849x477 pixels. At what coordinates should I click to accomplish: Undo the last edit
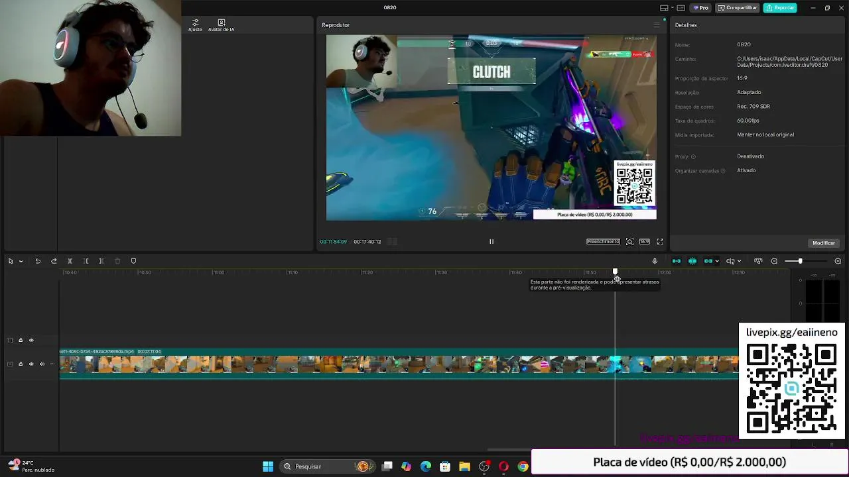coord(38,261)
